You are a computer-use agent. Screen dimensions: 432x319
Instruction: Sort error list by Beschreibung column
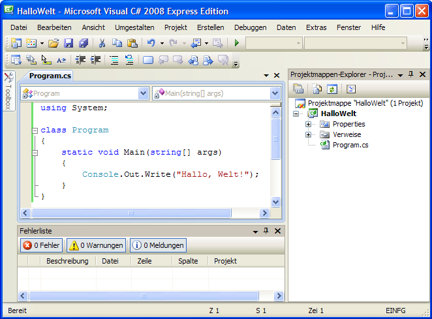click(67, 261)
